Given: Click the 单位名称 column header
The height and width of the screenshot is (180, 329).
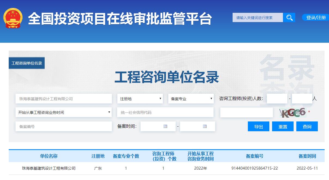Looking at the screenshot, I should click(x=49, y=156).
